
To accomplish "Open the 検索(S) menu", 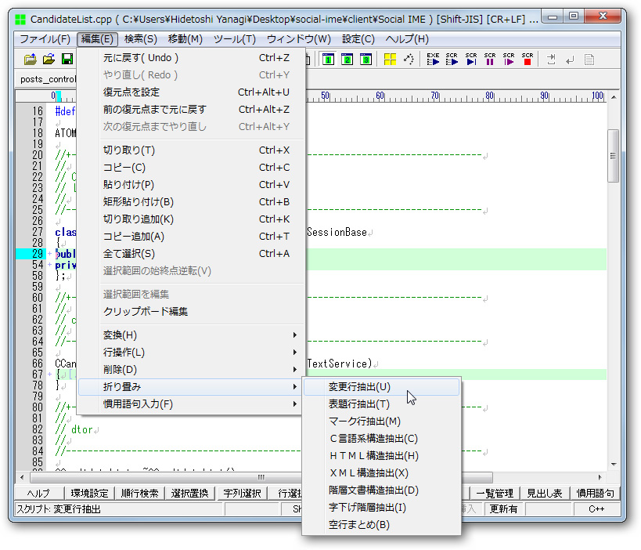I will 140,39.
